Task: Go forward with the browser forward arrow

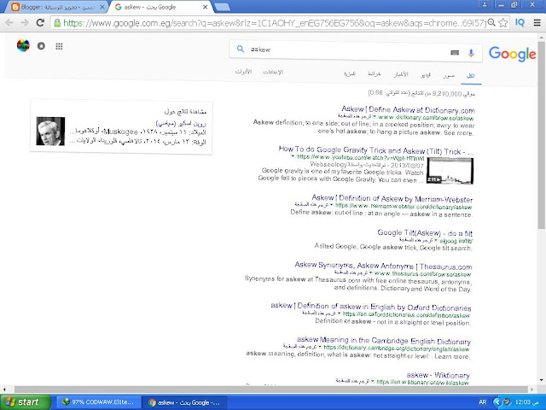Action: click(x=25, y=23)
